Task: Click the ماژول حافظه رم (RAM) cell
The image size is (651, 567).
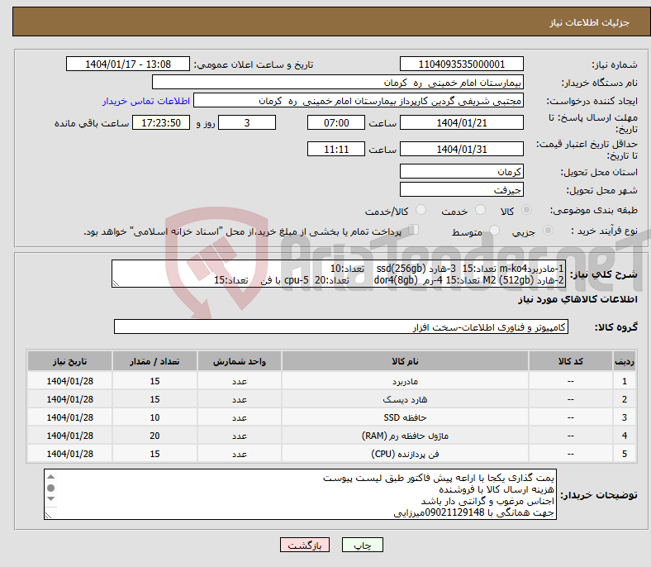Action: click(405, 436)
